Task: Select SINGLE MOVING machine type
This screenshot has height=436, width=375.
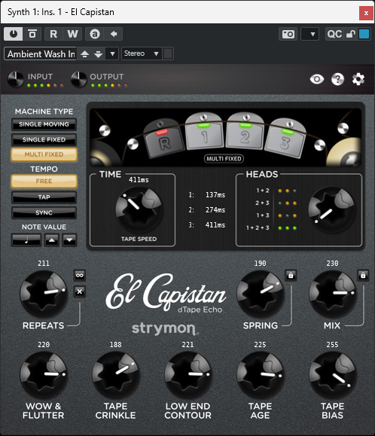Action: (x=44, y=124)
